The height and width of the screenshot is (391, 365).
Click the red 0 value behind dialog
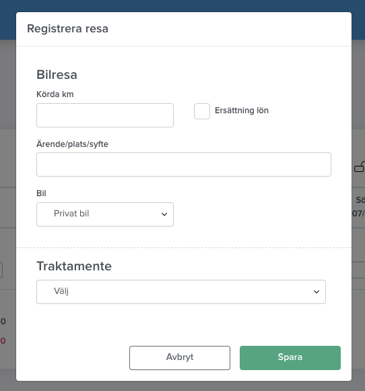point(3,340)
